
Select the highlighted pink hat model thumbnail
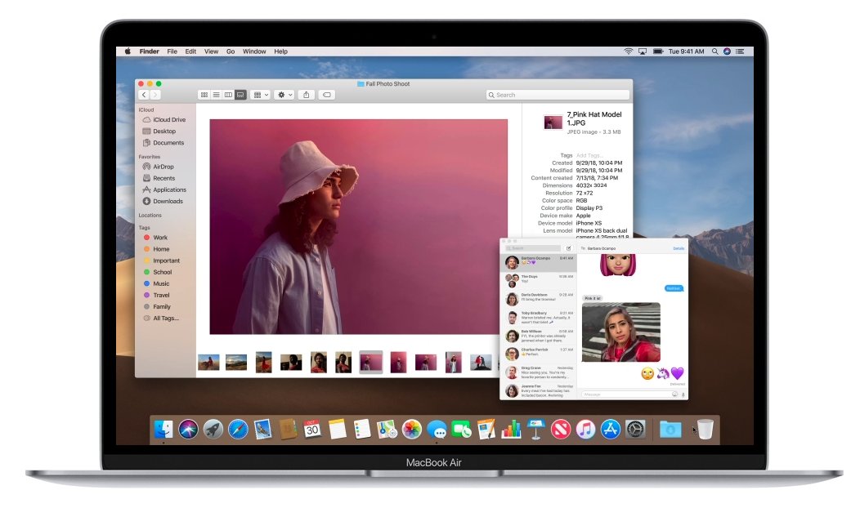pyautogui.click(x=371, y=363)
